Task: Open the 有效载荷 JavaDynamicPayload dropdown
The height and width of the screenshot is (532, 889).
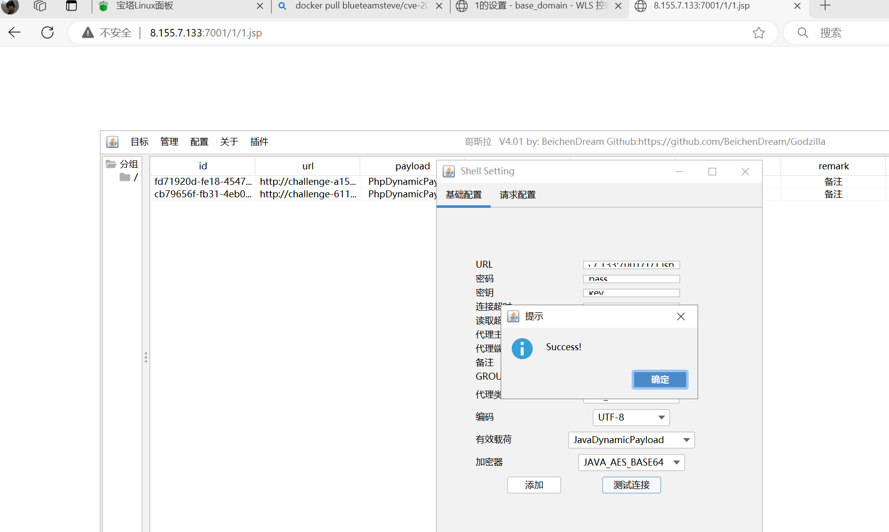Action: (631, 440)
